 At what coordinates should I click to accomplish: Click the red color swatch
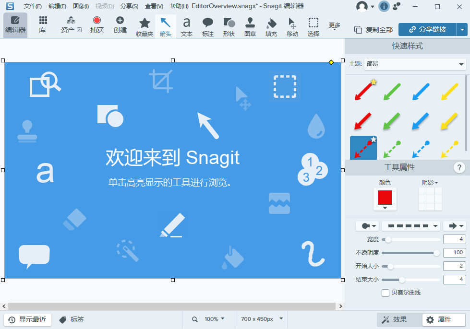pyautogui.click(x=385, y=198)
